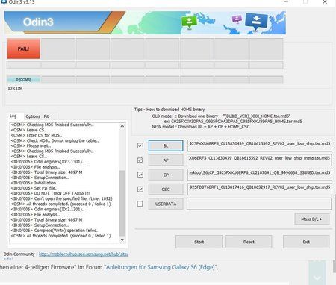The image size is (336, 285).
Task: Close the Odin3 window
Action: point(325,2)
